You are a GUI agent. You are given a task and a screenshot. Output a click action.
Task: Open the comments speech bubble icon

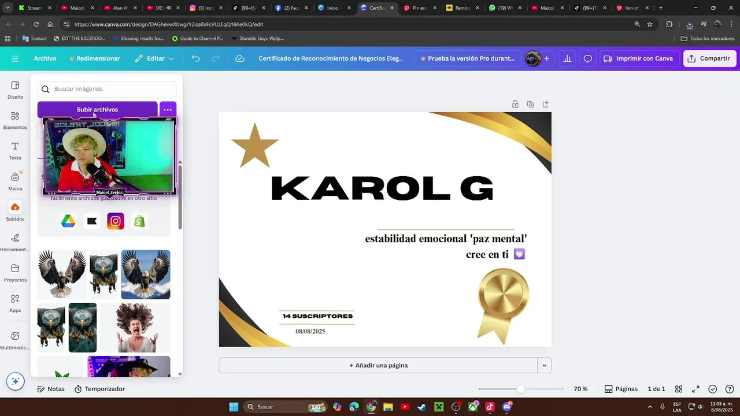coord(587,58)
